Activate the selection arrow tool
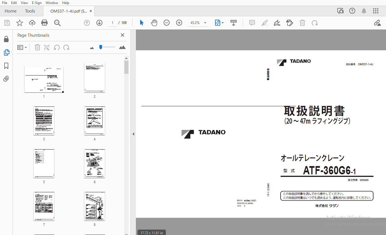The width and height of the screenshot is (386, 235). coord(142,23)
